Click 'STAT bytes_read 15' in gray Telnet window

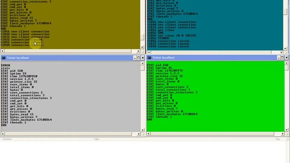[17, 115]
